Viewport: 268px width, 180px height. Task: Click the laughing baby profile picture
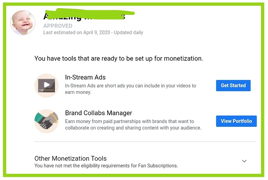click(23, 23)
